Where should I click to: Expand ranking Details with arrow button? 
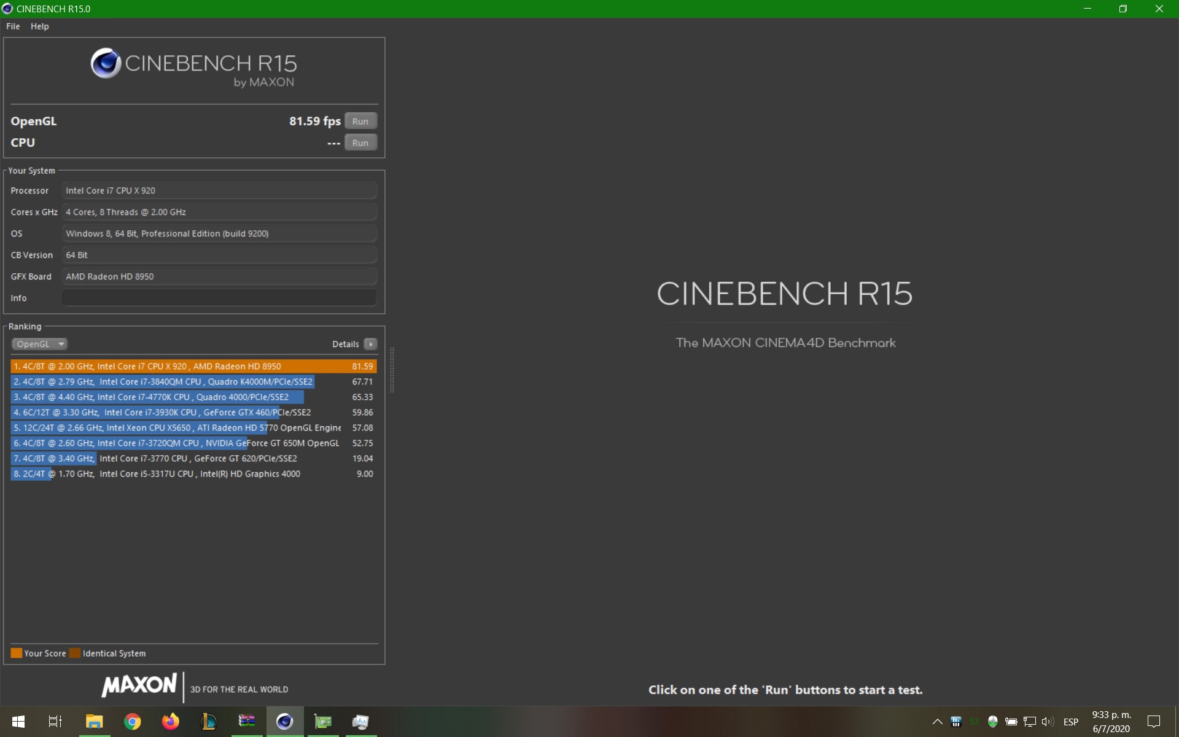[x=370, y=344]
